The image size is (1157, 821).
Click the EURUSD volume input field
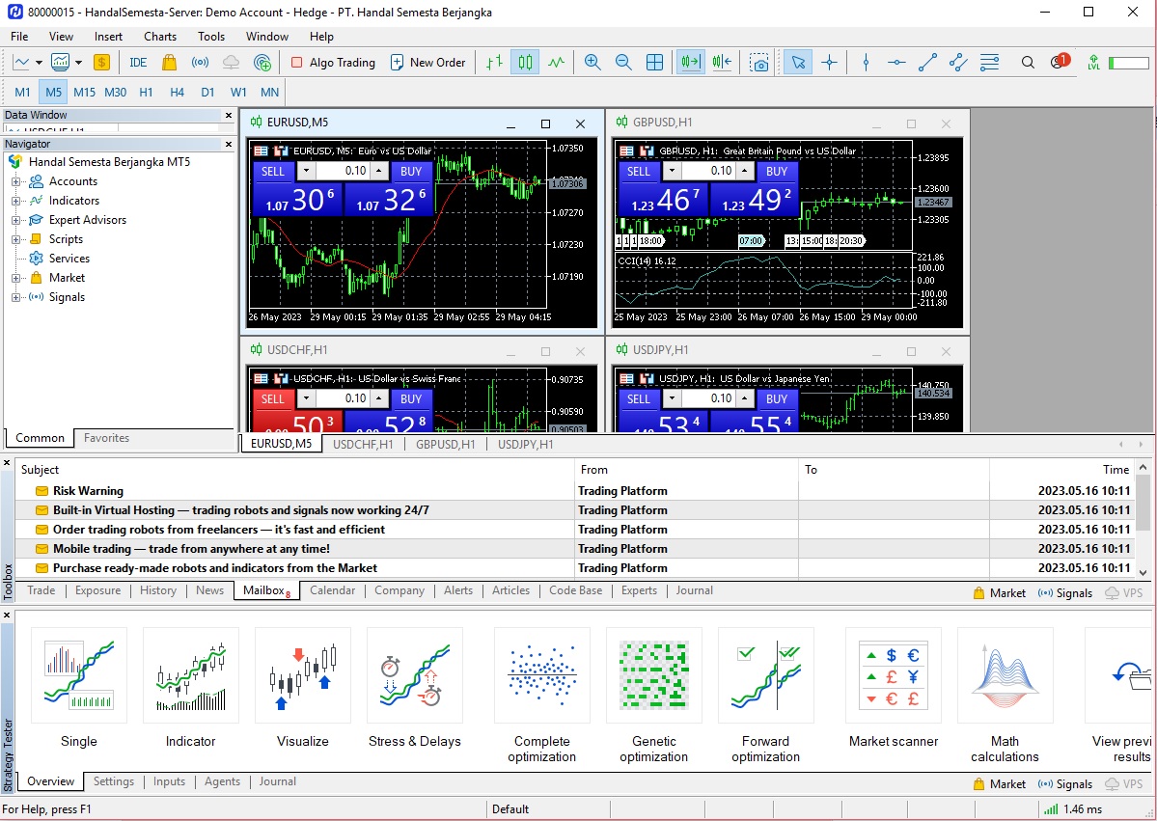pos(343,171)
